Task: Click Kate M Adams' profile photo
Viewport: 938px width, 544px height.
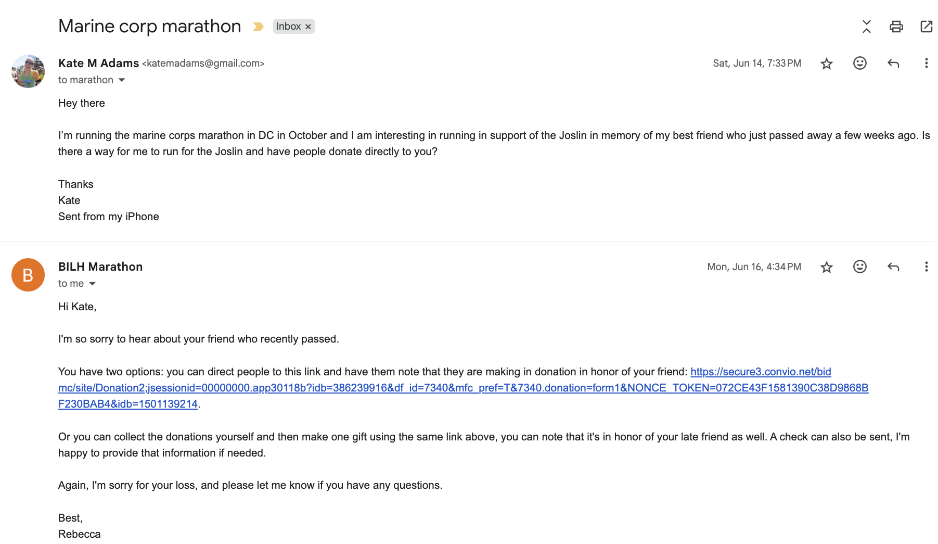Action: 28,71
